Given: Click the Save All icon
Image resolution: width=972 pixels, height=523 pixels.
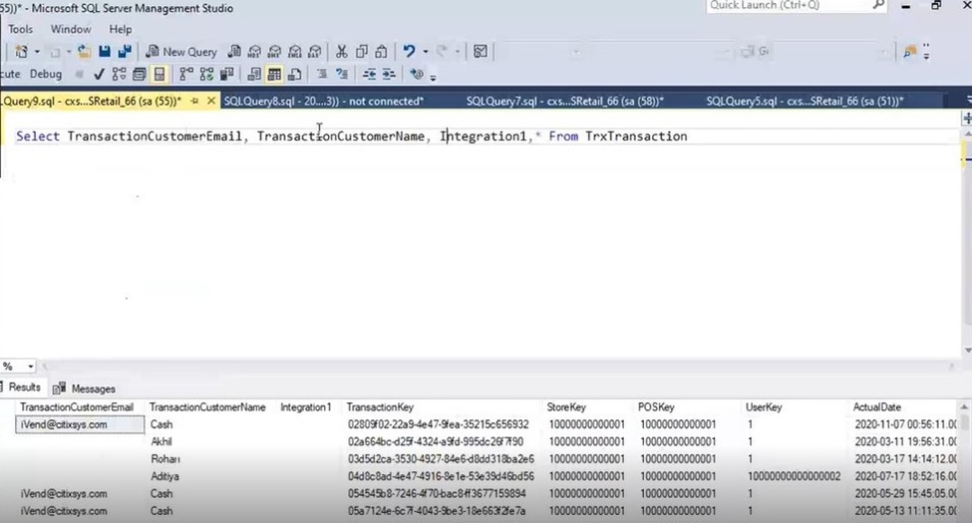Looking at the screenshot, I should coord(125,52).
